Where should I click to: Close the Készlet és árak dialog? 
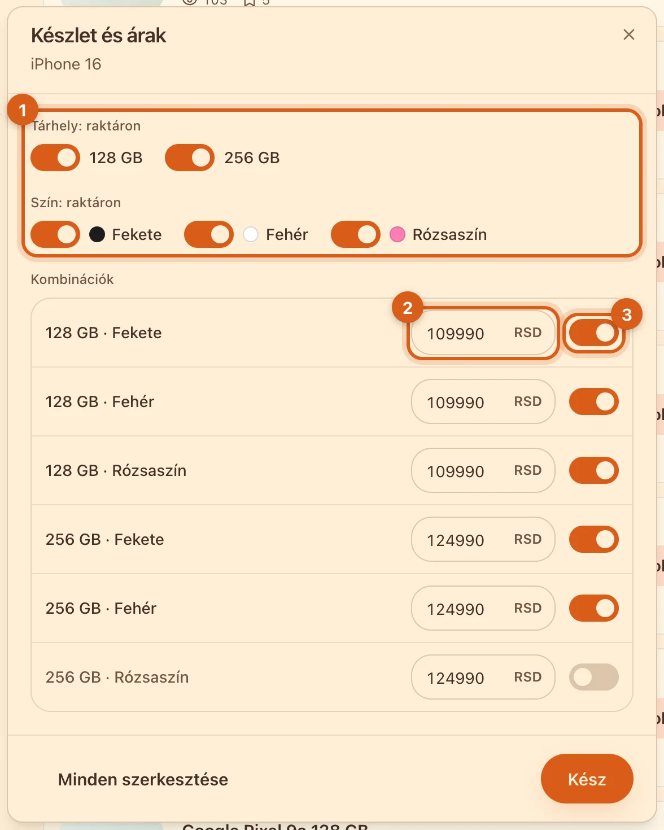[628, 35]
